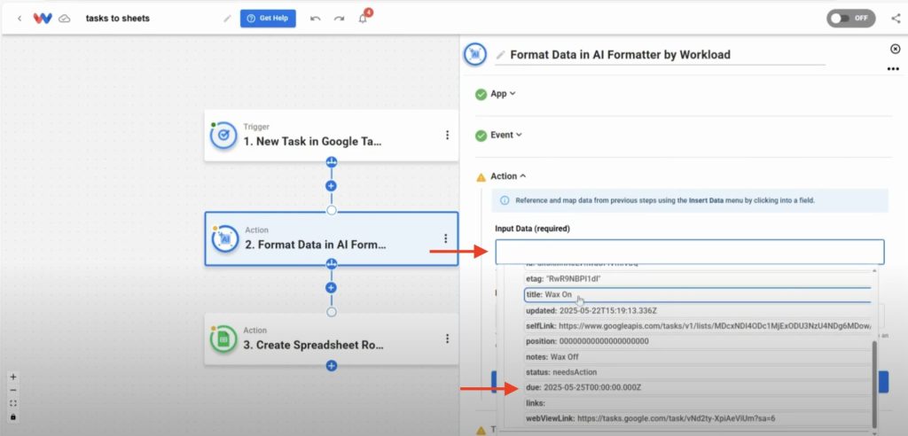Click into the Input Data field
The width and height of the screenshot is (908, 436).
pos(690,252)
